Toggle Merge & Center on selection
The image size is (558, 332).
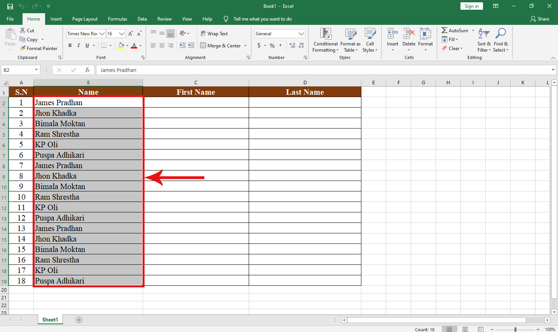(x=221, y=45)
